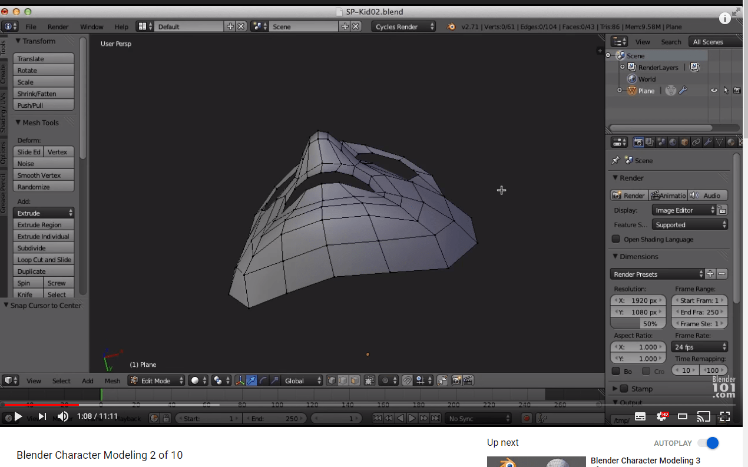
Task: Open the Render menu in info bar
Action: 58,27
